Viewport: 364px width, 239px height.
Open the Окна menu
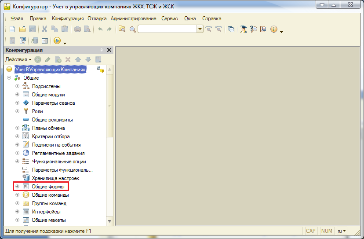coord(190,18)
